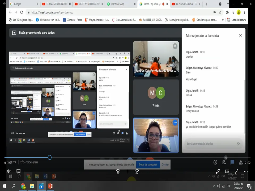The image size is (255, 191).
Task: Click the presenting icon beside 'Estás presentando para todos'
Action: point(14,33)
